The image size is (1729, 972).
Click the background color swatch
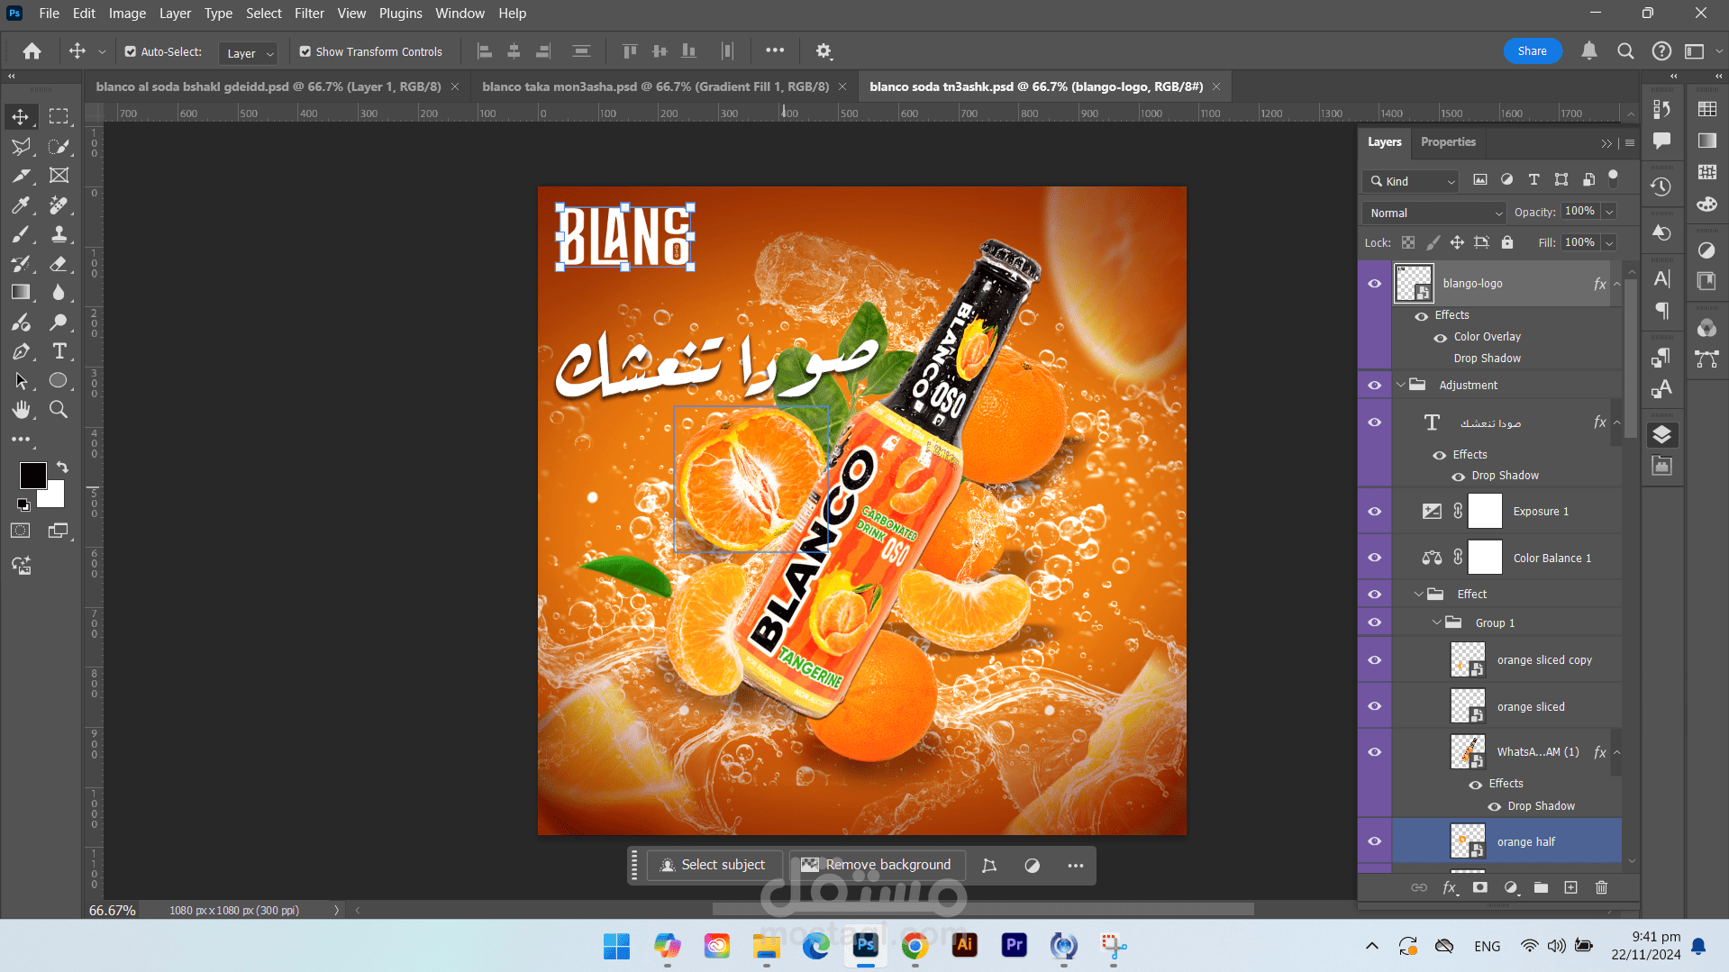point(55,497)
